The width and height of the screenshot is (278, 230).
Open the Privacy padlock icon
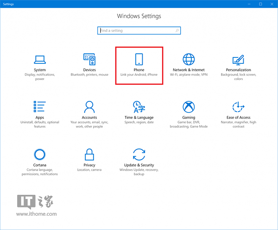pyautogui.click(x=89, y=155)
